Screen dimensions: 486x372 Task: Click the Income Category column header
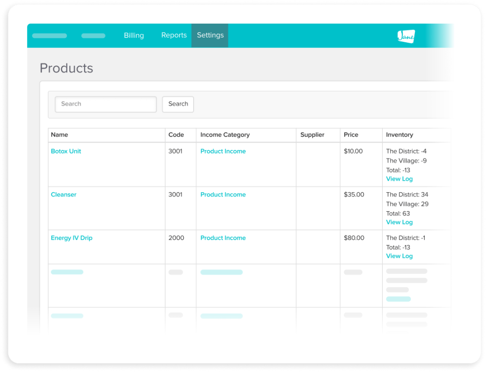tap(225, 135)
